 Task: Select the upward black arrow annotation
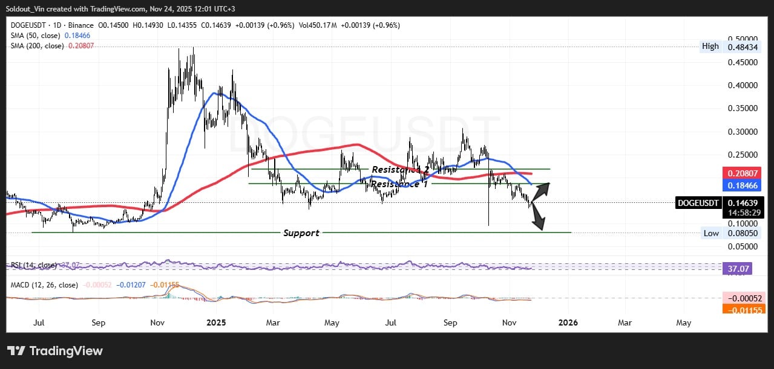pyautogui.click(x=540, y=189)
